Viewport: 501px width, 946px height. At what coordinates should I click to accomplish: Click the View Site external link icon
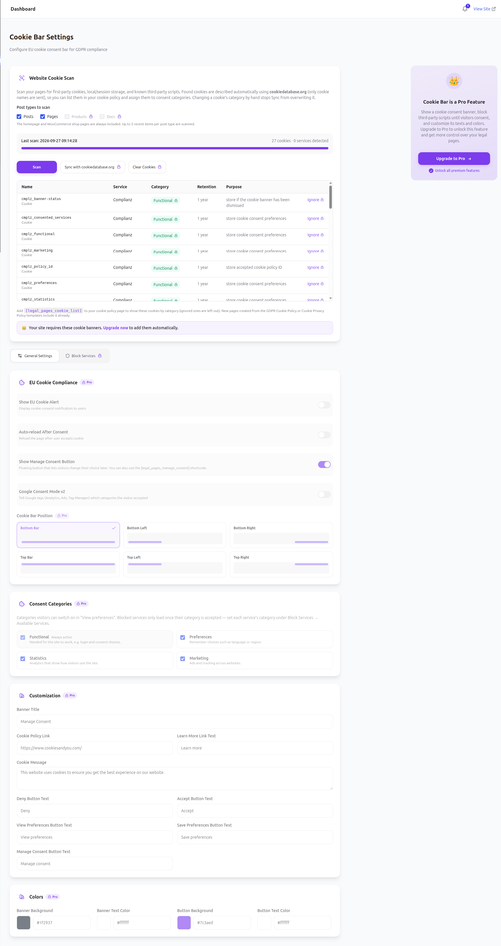click(x=494, y=9)
